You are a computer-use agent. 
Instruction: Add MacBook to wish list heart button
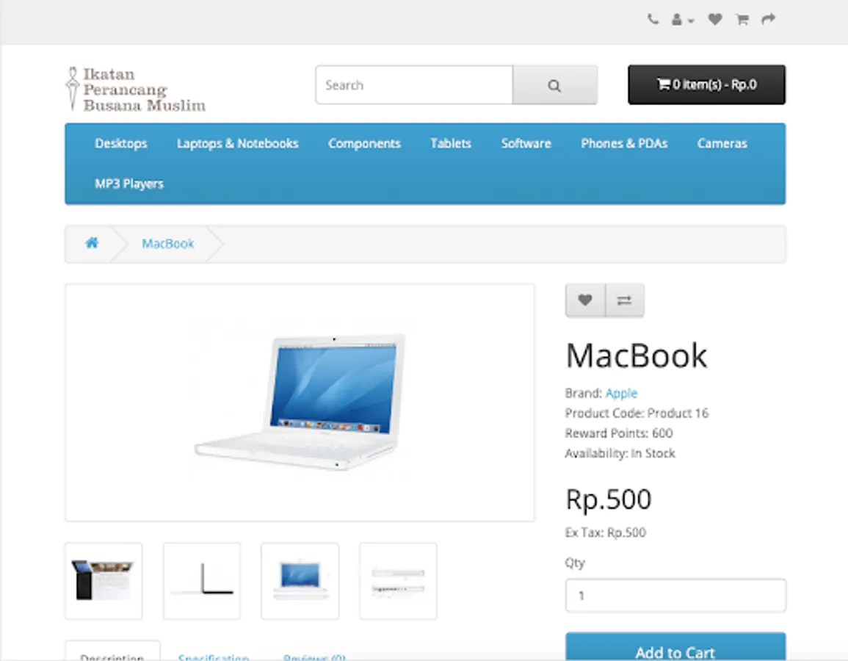click(x=585, y=300)
